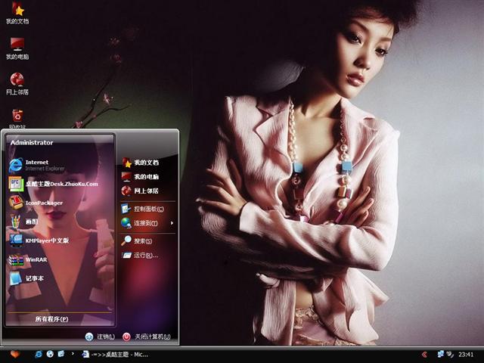
Task: Click 网上邻居 in start menu right pane
Action: point(141,191)
